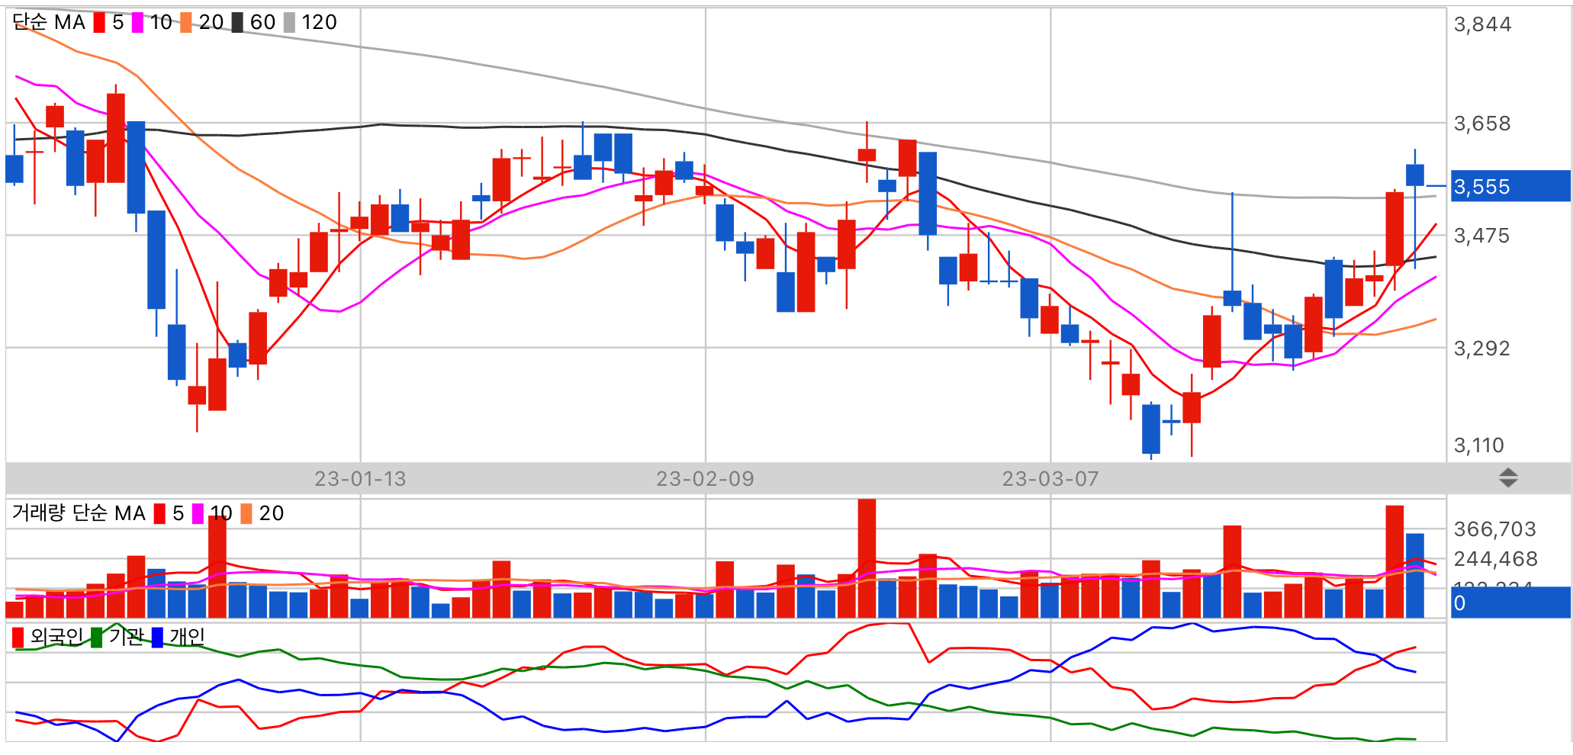Click the green 기관 legend swatch
1573x755 pixels.
click(97, 638)
